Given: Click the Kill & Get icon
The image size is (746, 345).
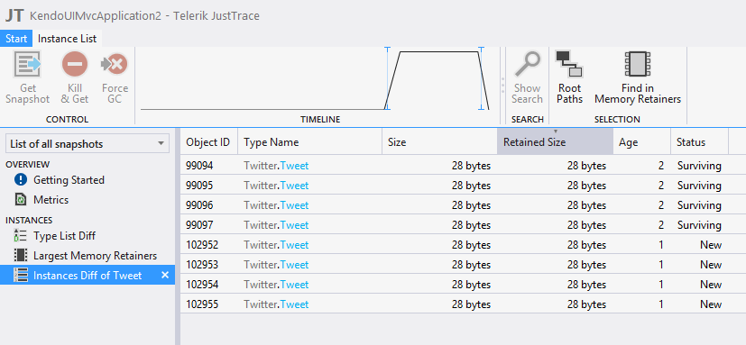Looking at the screenshot, I should point(75,64).
